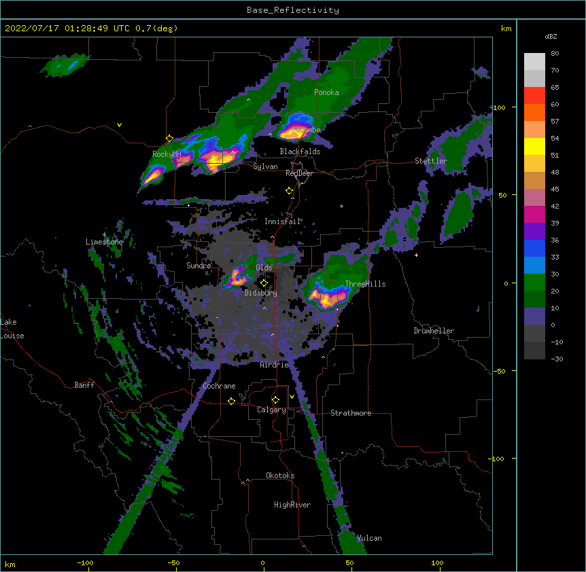The height and width of the screenshot is (572, 586).
Task: Select the light gray 70-80 dBZ legend swatch
Action: point(534,61)
